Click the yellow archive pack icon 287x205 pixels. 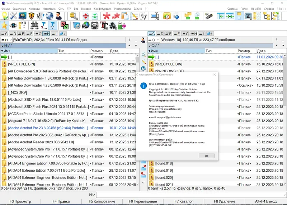74,16
